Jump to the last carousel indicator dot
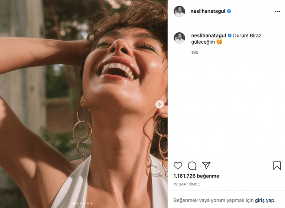 (x=92, y=203)
